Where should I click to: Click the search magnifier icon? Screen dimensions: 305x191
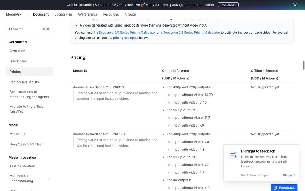click(10, 29)
